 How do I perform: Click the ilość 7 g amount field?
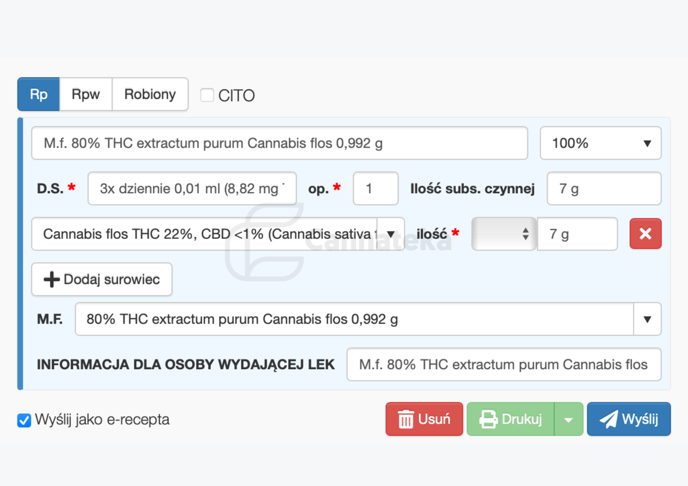pos(577,234)
